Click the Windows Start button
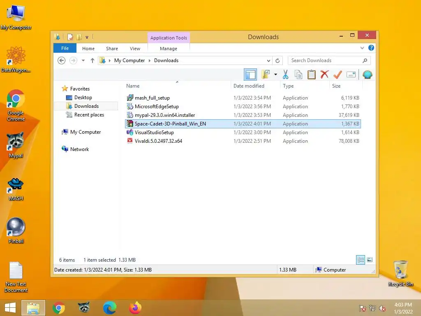 10,308
